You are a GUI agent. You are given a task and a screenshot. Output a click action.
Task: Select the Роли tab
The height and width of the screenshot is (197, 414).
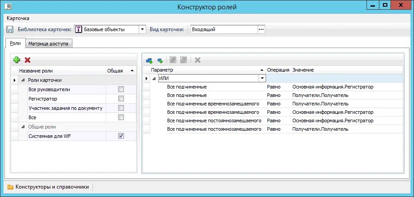(15, 43)
